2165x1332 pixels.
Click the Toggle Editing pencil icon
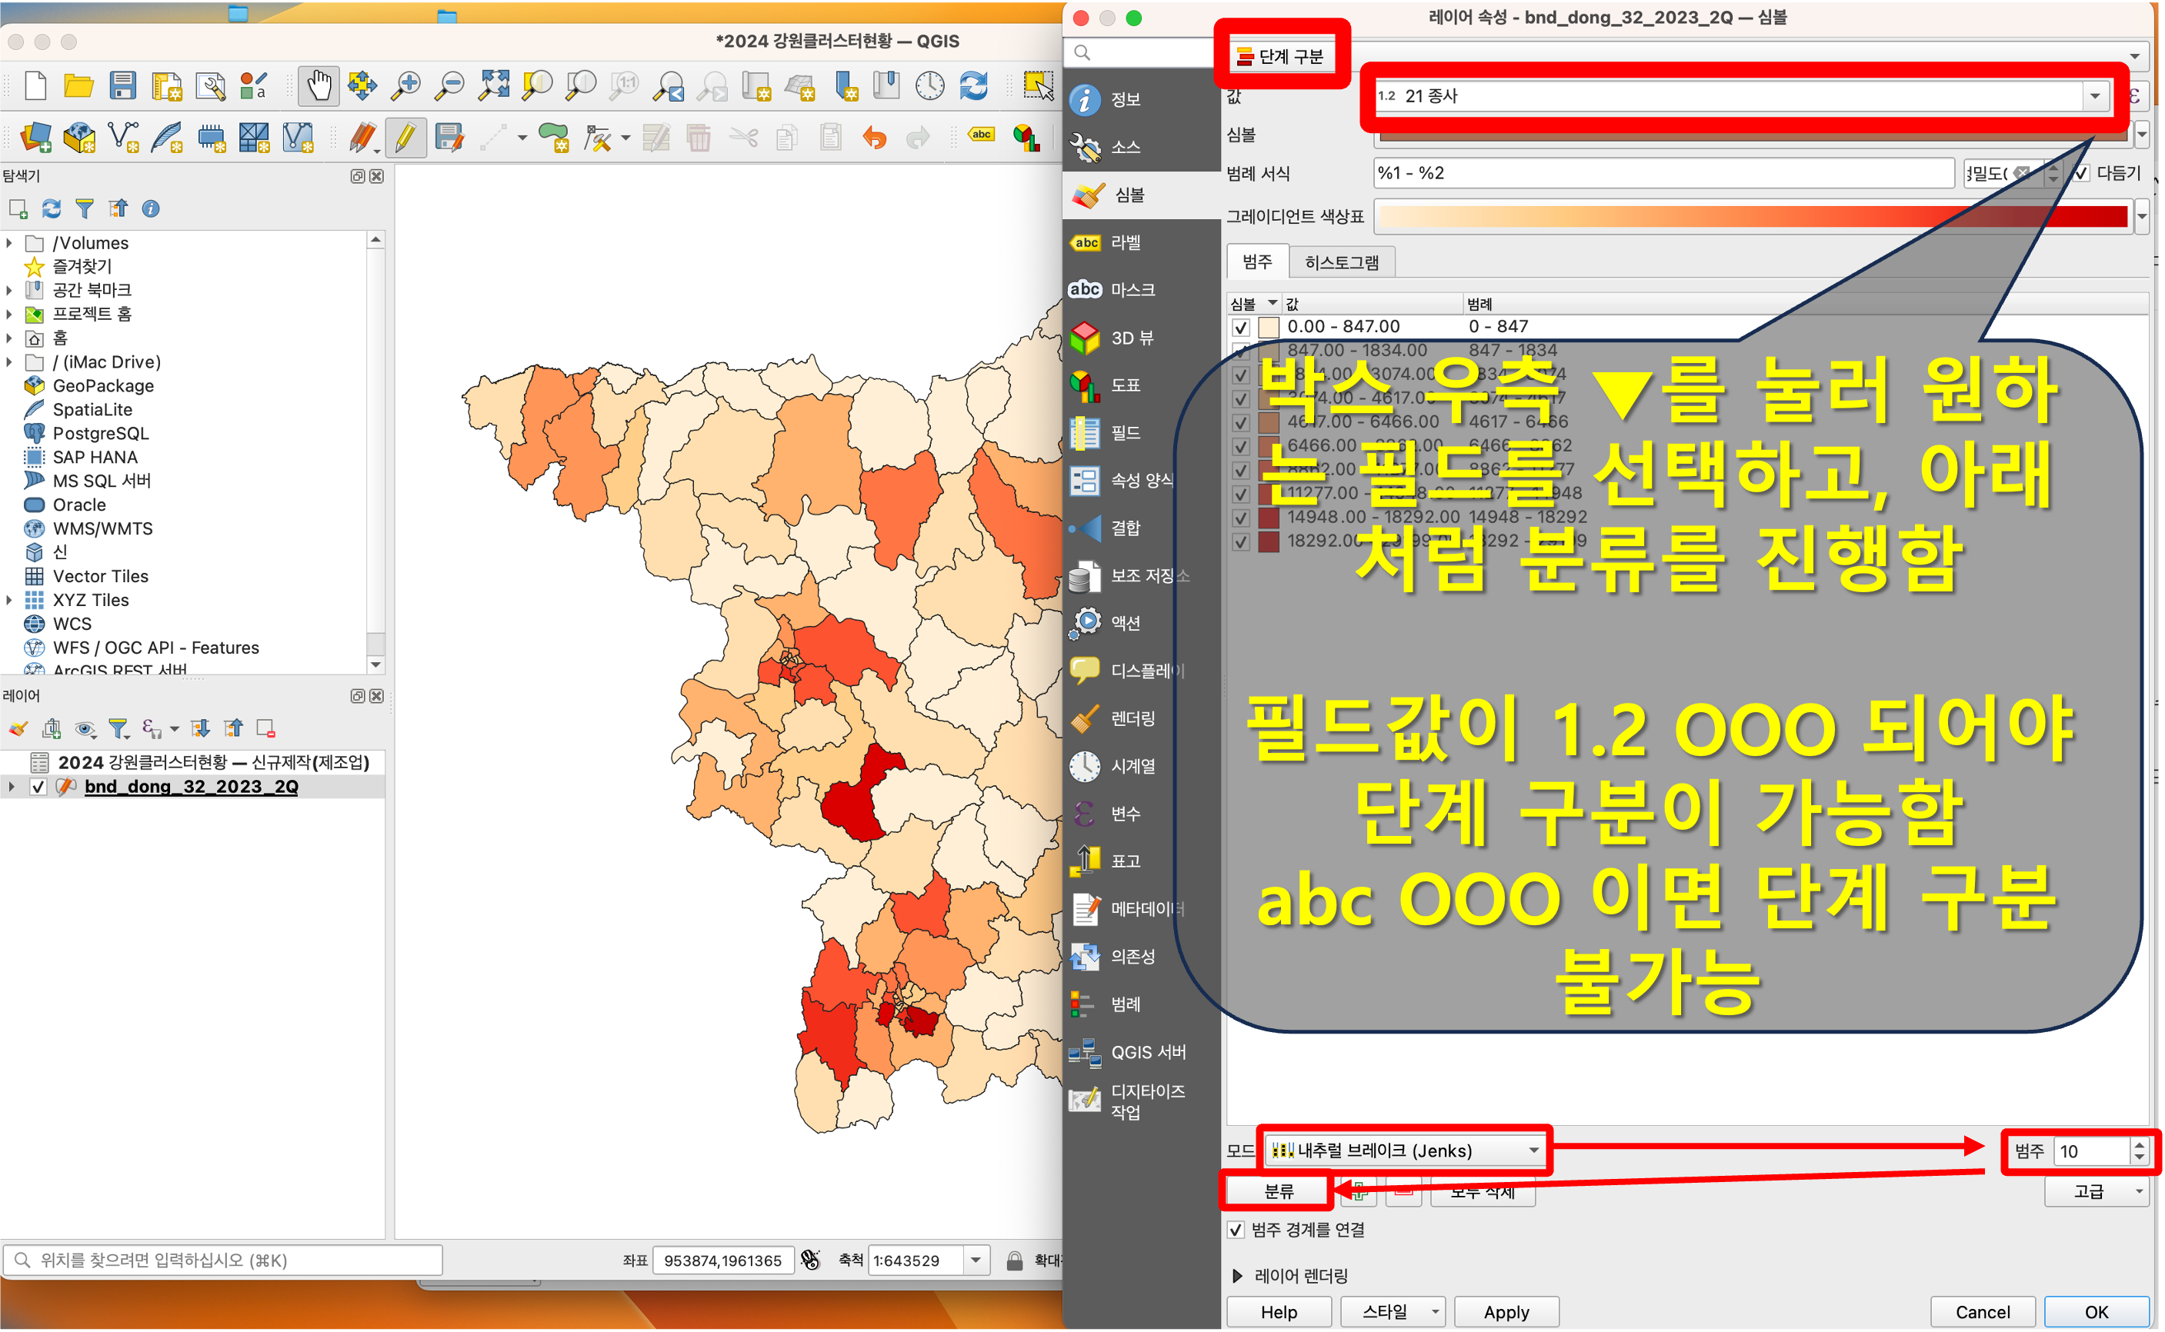[x=405, y=138]
